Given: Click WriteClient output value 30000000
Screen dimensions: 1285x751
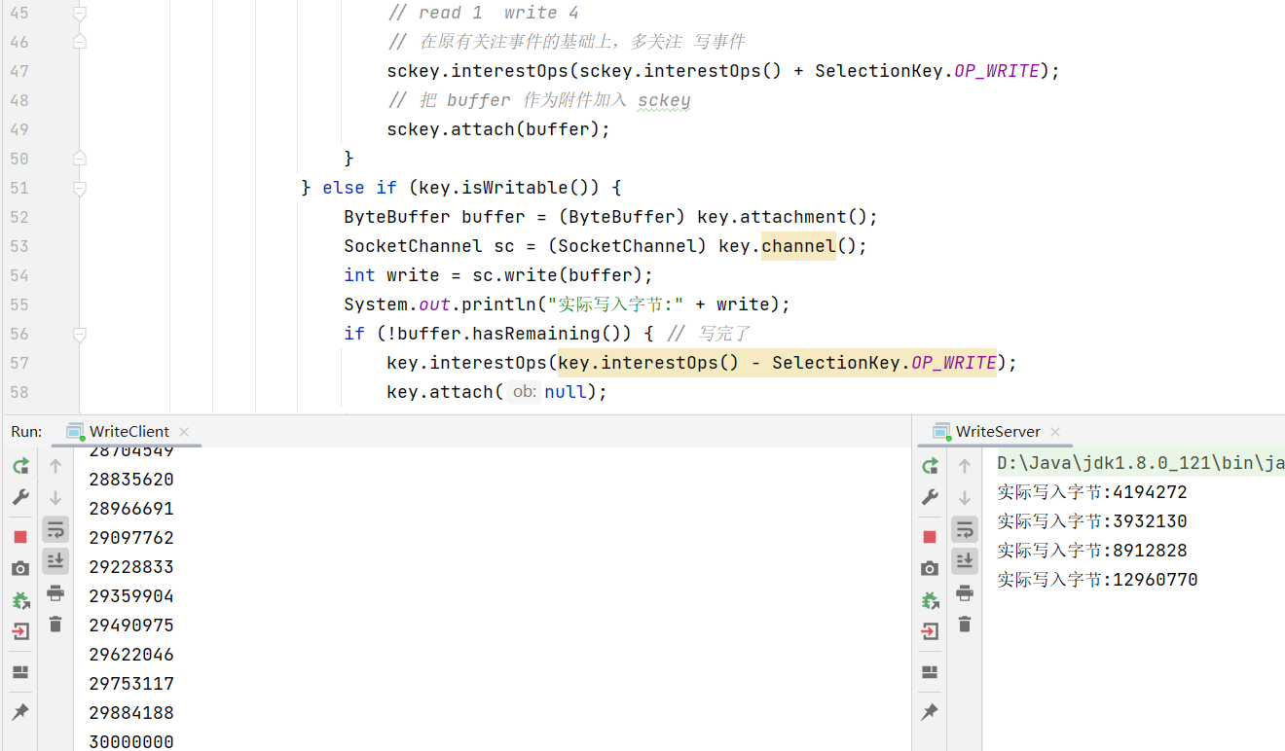Looking at the screenshot, I should tap(131, 741).
